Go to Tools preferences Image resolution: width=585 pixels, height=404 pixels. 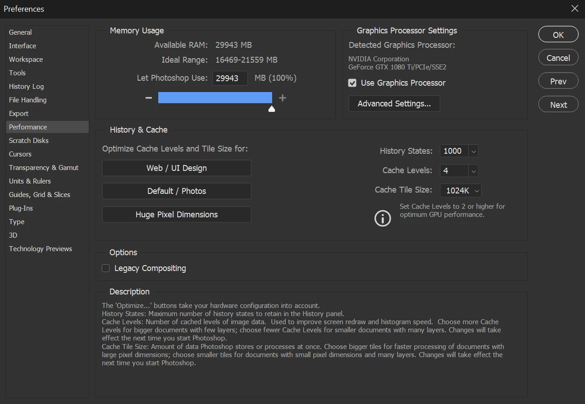(47, 73)
